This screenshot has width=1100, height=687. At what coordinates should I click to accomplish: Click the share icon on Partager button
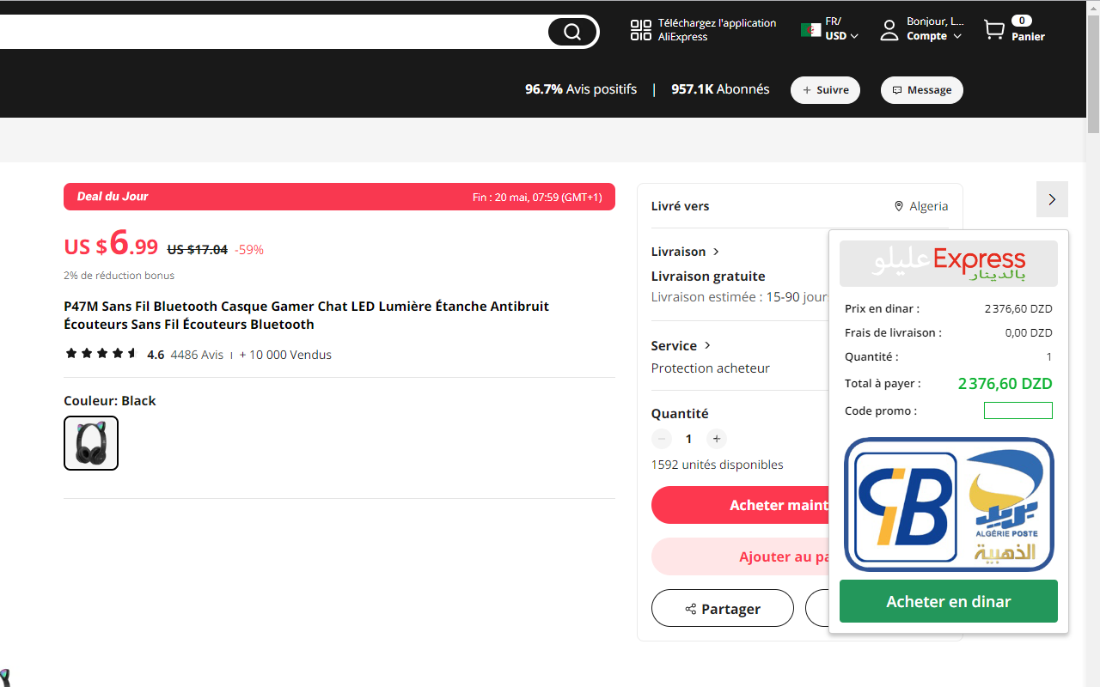pos(690,608)
